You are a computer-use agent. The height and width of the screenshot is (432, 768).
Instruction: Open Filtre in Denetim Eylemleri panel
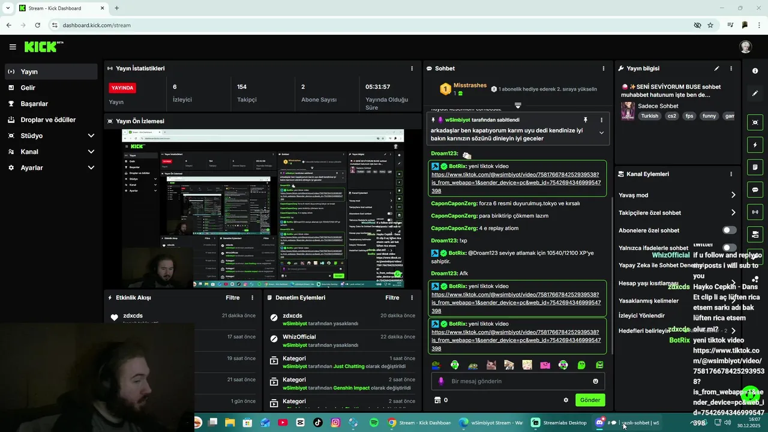click(392, 298)
